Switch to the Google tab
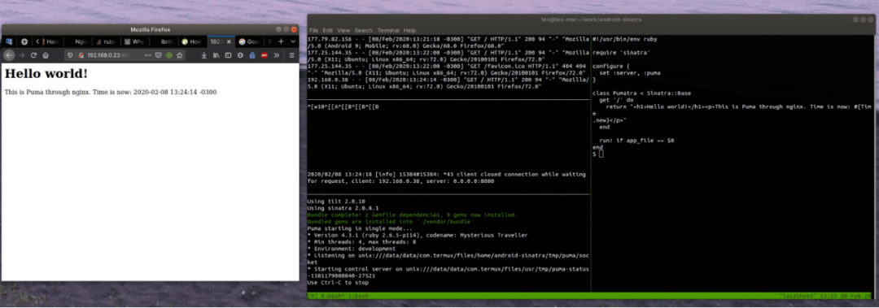879x308 pixels. pos(250,41)
